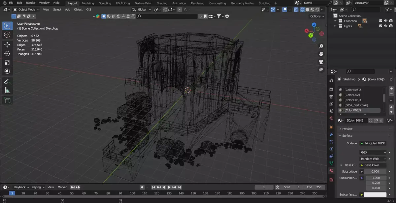Select the Annotate tool

tap(7, 81)
